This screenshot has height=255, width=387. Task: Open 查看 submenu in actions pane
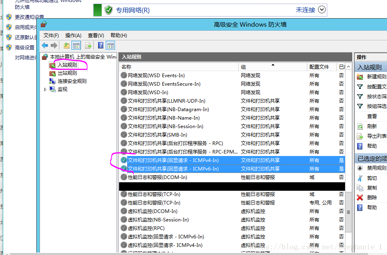[x=372, y=116]
